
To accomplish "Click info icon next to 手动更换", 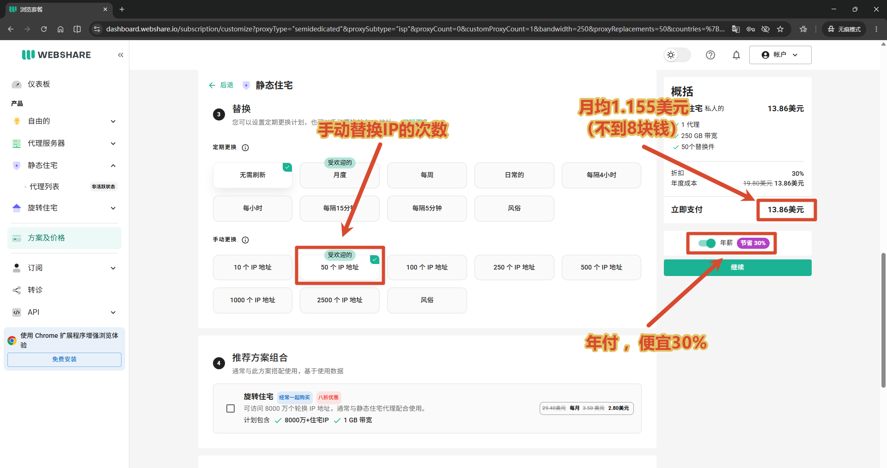I will pyautogui.click(x=245, y=240).
